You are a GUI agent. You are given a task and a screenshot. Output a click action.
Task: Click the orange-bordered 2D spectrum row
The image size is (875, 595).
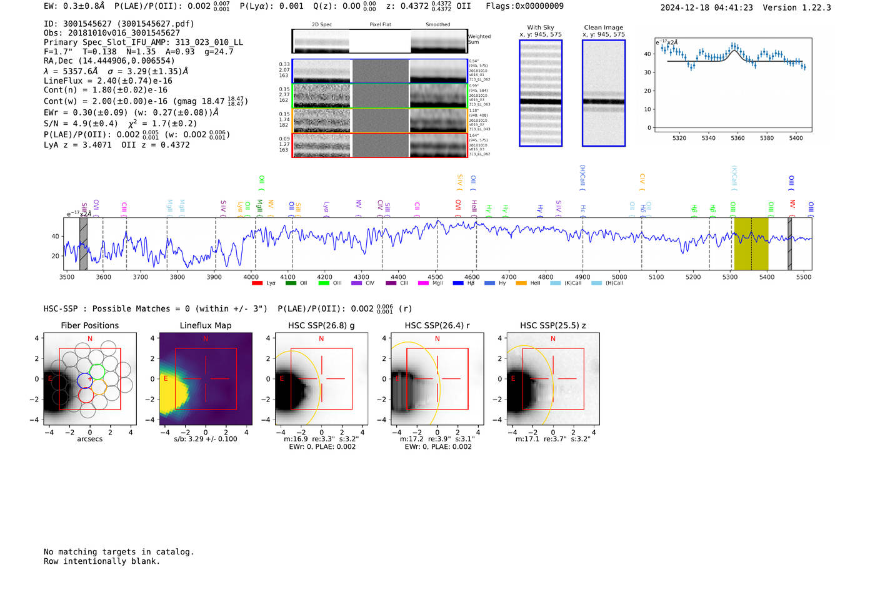click(x=380, y=120)
